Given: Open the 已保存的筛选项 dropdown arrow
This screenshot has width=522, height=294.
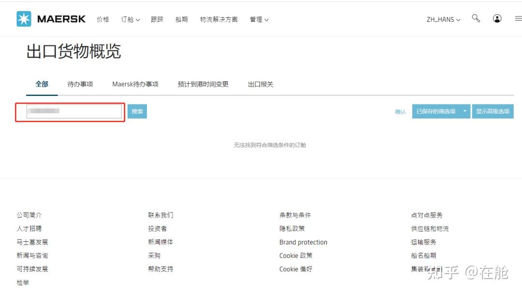Looking at the screenshot, I should coord(464,111).
